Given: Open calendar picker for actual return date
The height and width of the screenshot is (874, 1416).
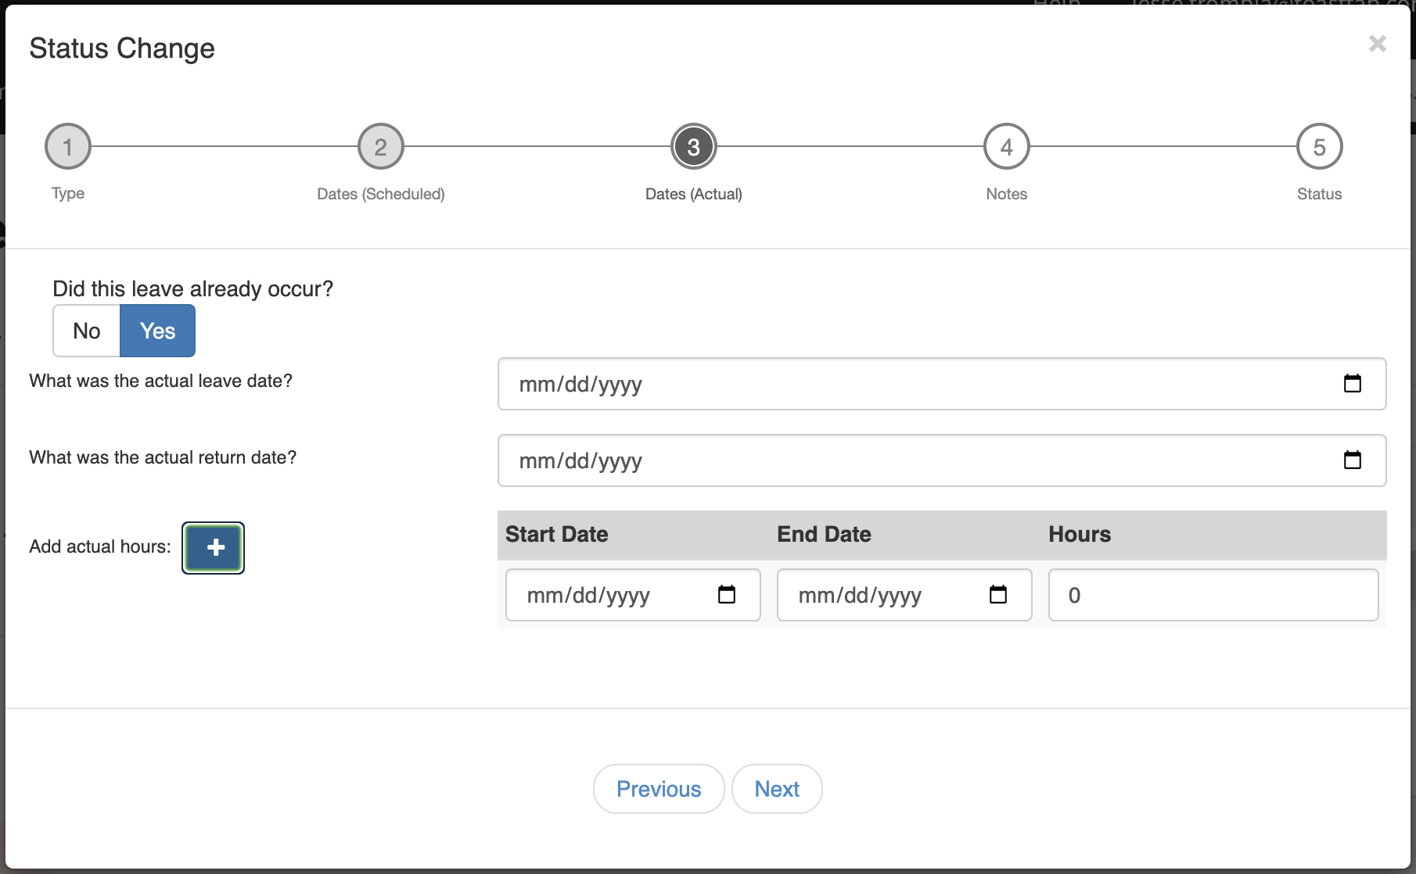Looking at the screenshot, I should (1352, 460).
